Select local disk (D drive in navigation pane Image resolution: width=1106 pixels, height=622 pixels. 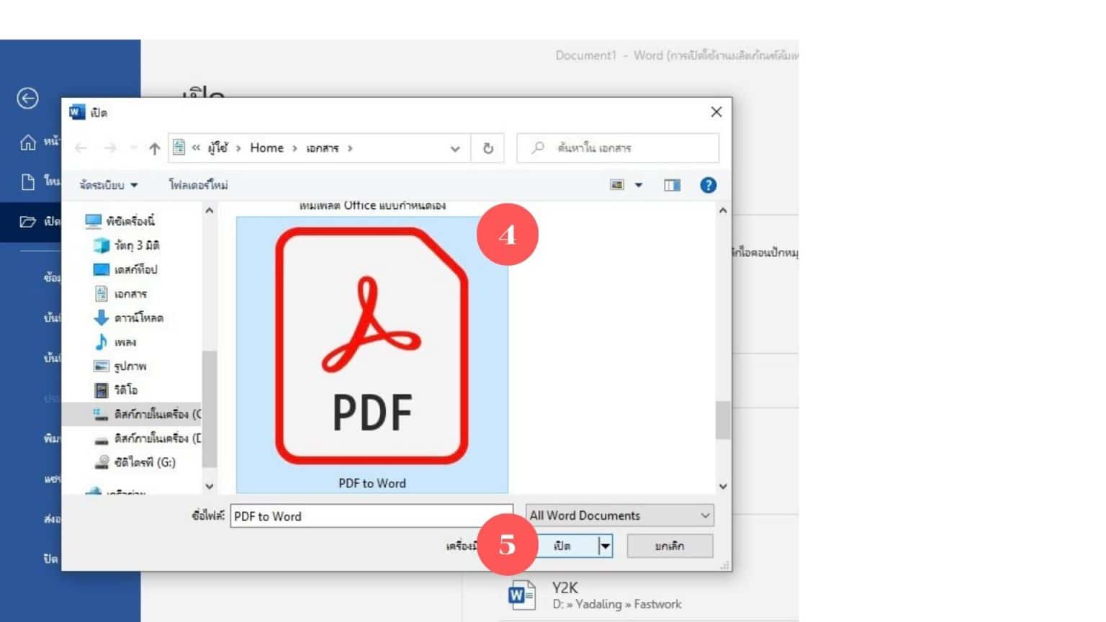point(147,438)
